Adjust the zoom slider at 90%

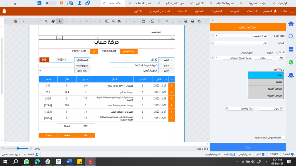point(18,148)
